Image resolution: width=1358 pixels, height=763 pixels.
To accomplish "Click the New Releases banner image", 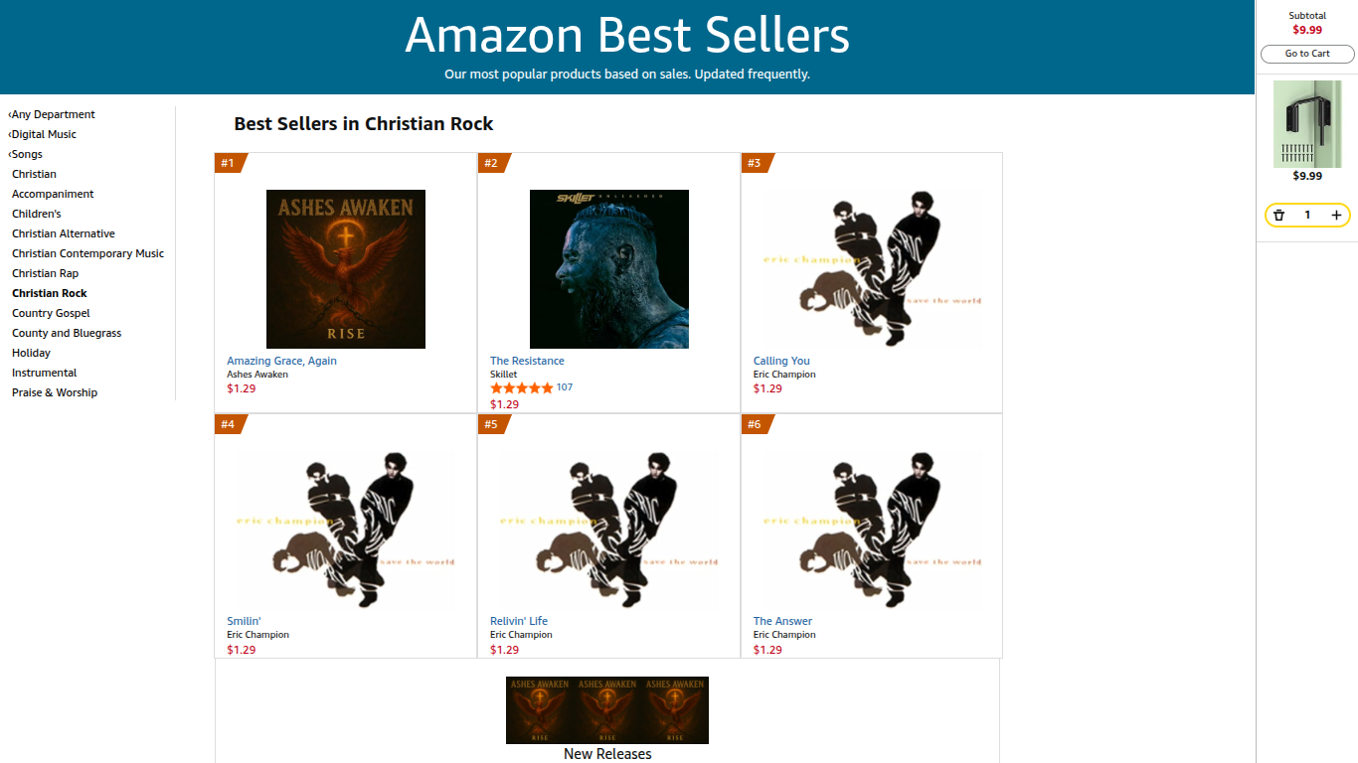I will point(607,710).
